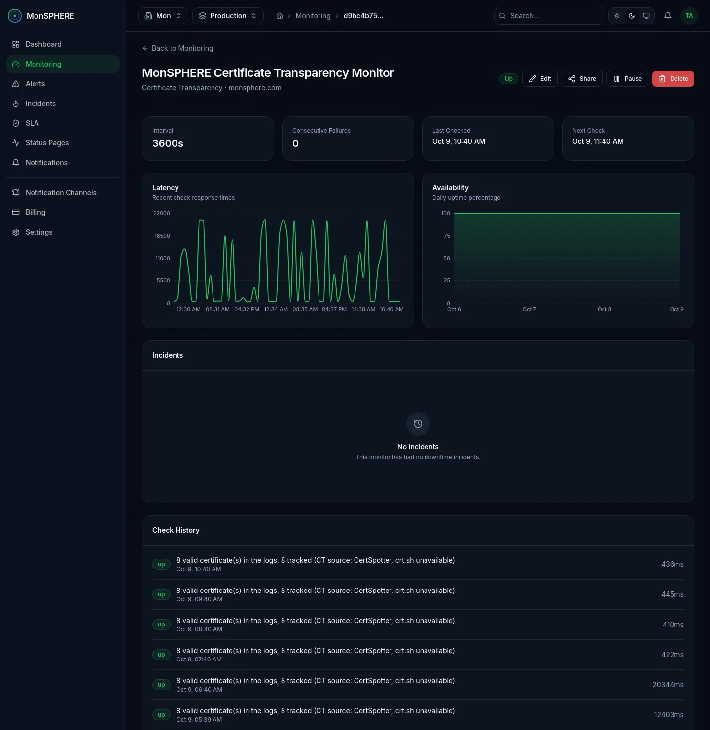
Task: Click the Oct 9, 09:40 AM check row
Action: [418, 594]
